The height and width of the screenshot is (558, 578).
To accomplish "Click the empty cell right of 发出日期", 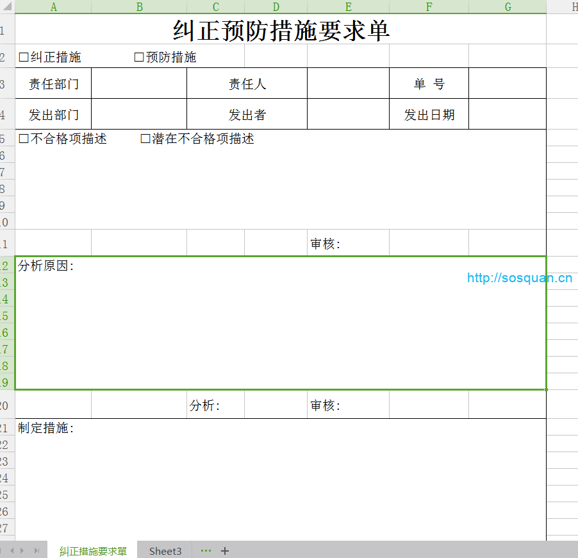I will coord(507,114).
